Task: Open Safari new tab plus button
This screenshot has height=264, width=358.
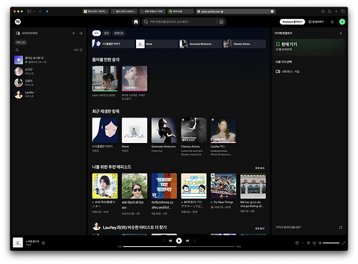Action: coord(336,11)
